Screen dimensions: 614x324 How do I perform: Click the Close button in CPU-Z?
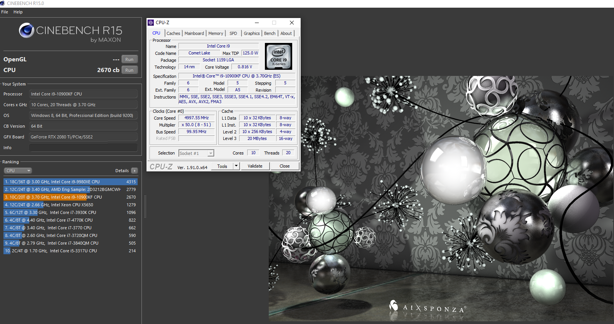point(285,166)
